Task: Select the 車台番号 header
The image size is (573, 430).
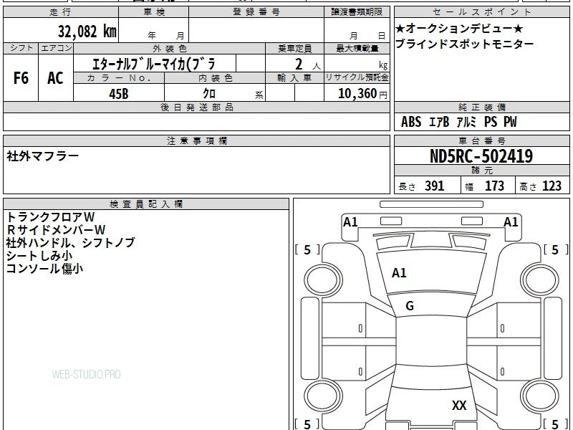Action: point(482,140)
